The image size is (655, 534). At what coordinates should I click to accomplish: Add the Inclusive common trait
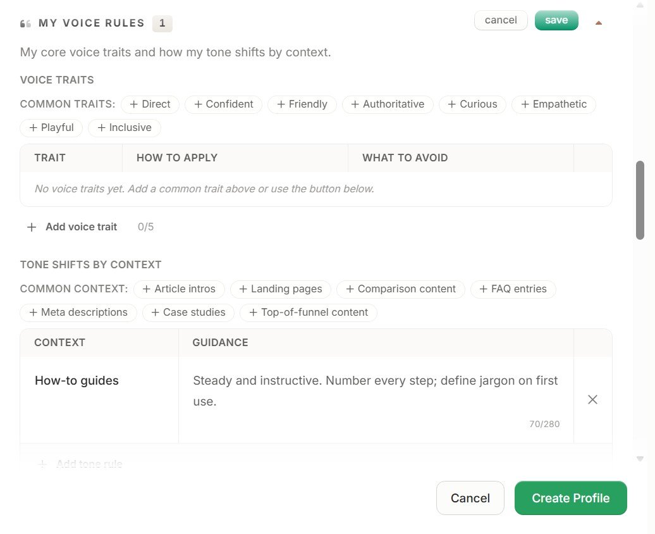(125, 128)
